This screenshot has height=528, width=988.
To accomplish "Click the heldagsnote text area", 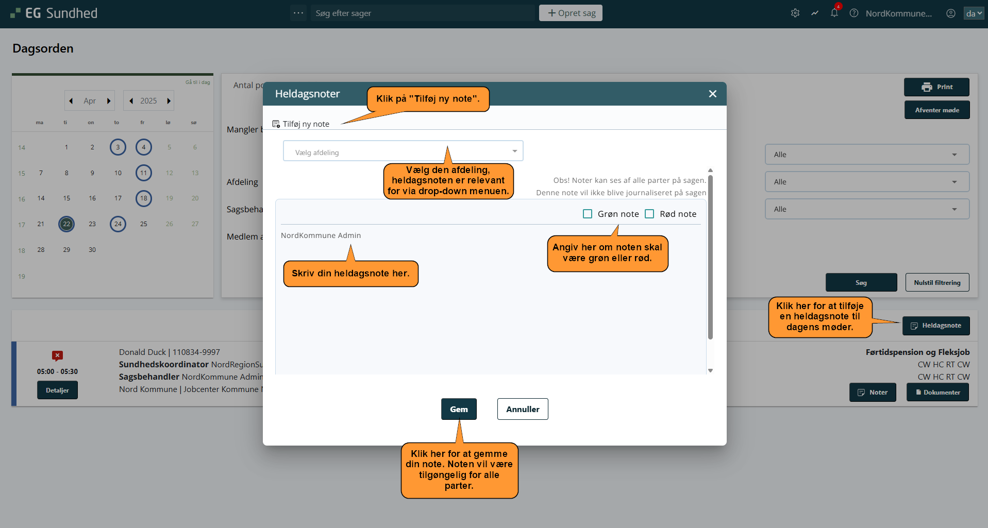I will (x=490, y=319).
